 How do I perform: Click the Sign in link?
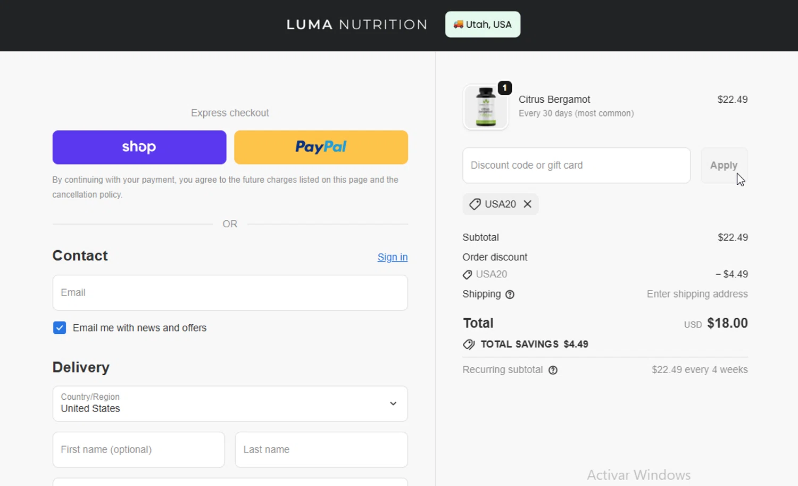[392, 257]
